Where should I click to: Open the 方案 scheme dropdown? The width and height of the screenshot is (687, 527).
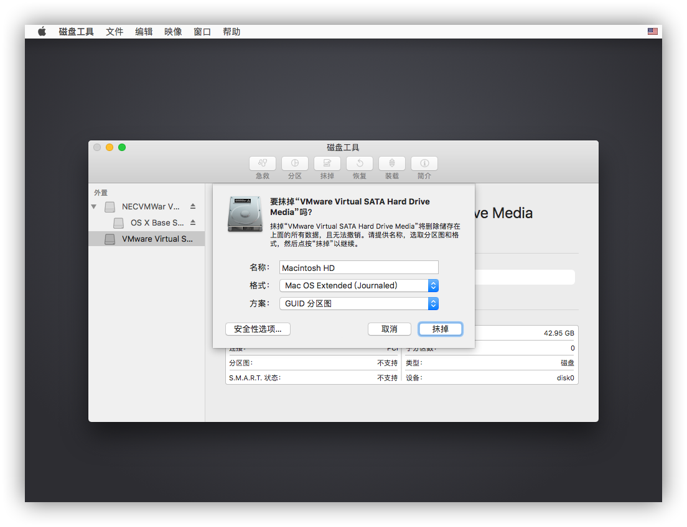coord(359,303)
